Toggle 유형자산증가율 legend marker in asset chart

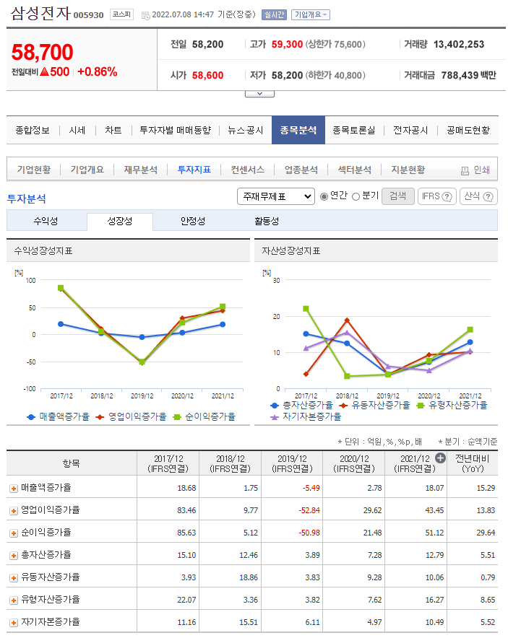(x=421, y=406)
